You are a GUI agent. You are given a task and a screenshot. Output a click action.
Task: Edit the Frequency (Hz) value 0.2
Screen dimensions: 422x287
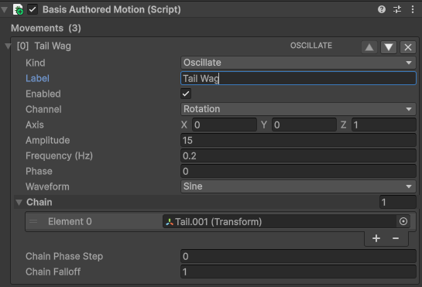[298, 155]
